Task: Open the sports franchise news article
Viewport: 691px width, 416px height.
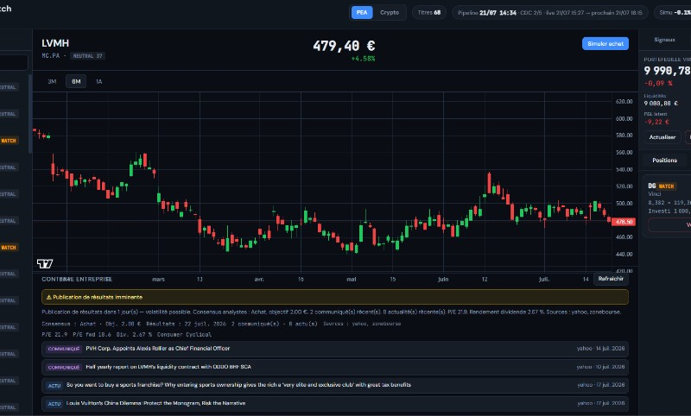Action: (x=335, y=385)
